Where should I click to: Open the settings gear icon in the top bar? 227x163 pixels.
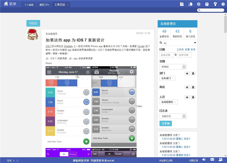pyautogui.click(x=199, y=4)
